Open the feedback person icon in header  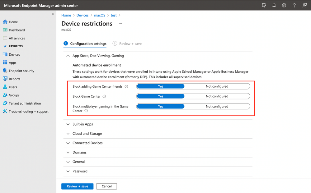coord(304,5)
